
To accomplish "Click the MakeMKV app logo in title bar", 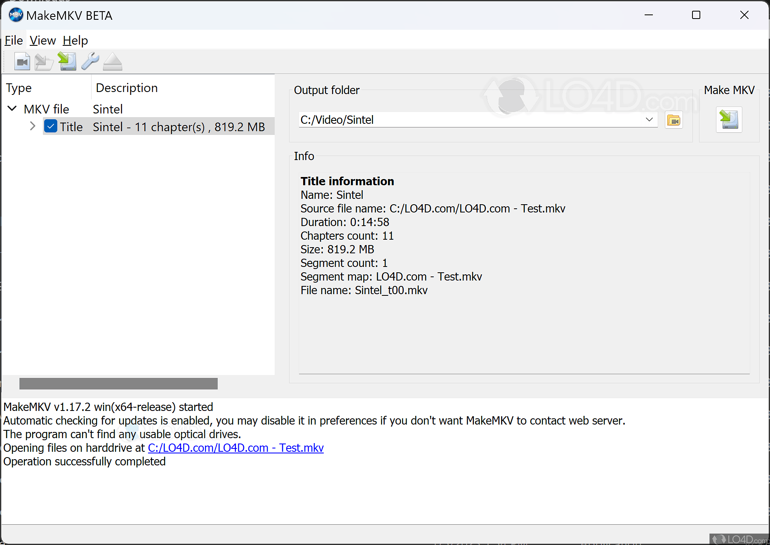I will click(x=16, y=15).
